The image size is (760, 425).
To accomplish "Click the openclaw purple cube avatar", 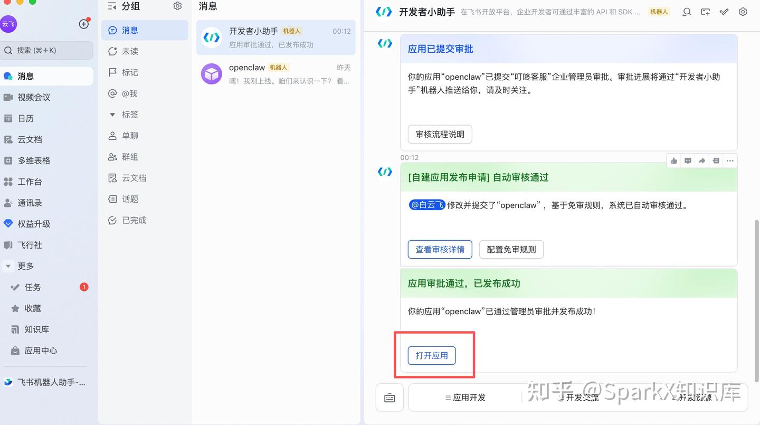I will point(212,74).
